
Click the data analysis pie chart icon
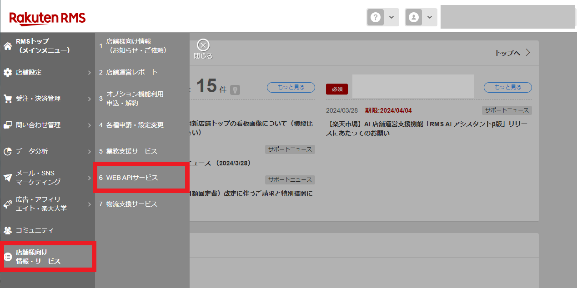tap(8, 151)
